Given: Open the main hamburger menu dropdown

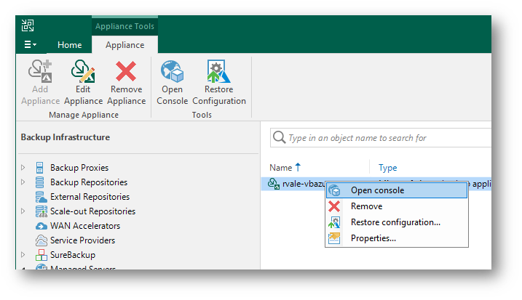Looking at the screenshot, I should 31,45.
